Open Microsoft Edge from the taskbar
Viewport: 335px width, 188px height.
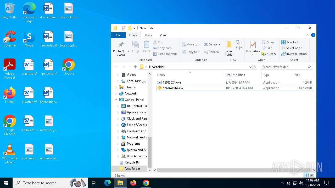[108, 183]
